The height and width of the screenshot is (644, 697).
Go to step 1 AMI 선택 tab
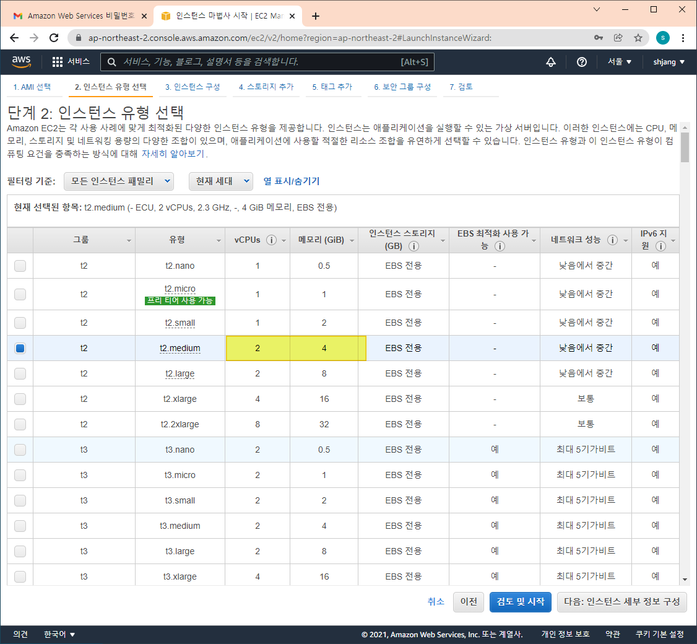(x=32, y=87)
